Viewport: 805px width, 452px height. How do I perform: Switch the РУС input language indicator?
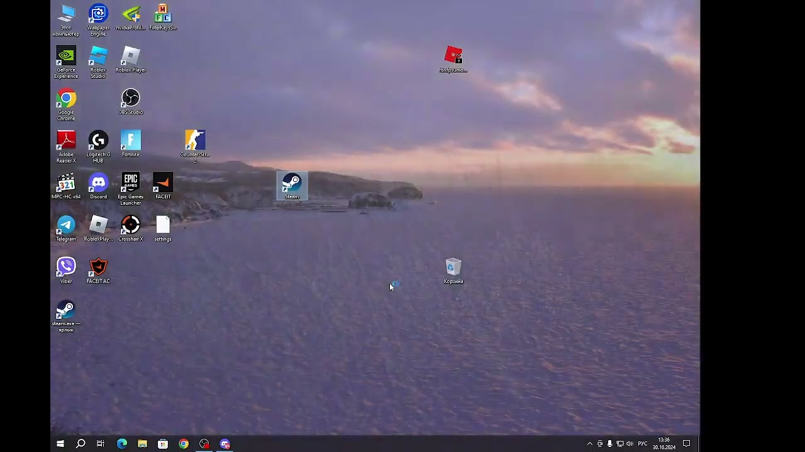pyautogui.click(x=643, y=444)
